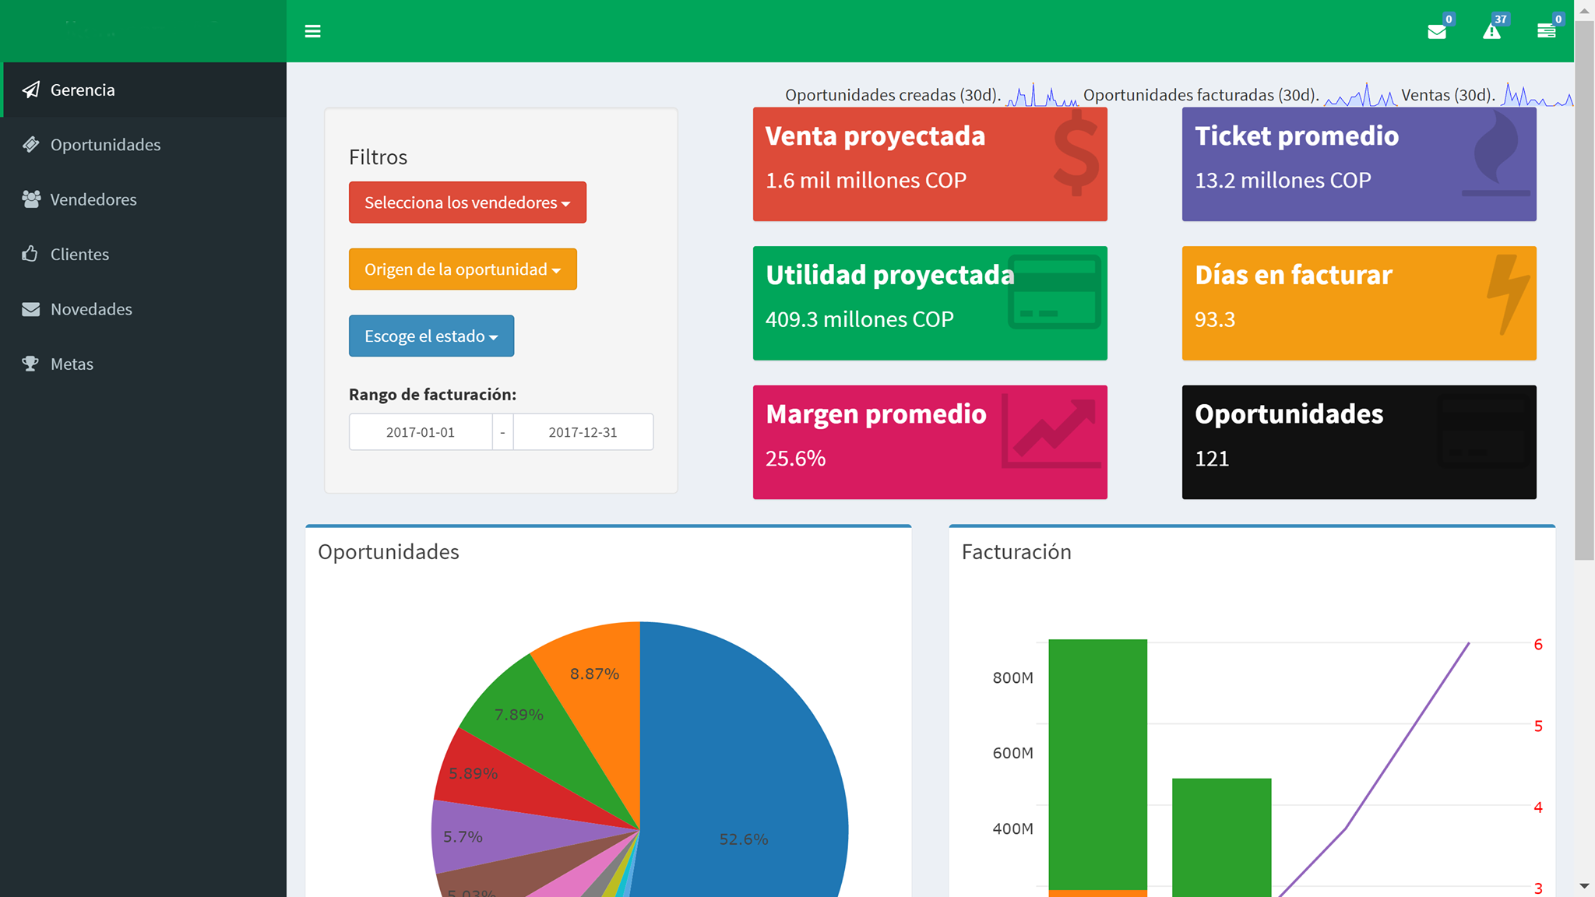
Task: Open messages via the envelope icon with badge 0
Action: click(x=1438, y=32)
